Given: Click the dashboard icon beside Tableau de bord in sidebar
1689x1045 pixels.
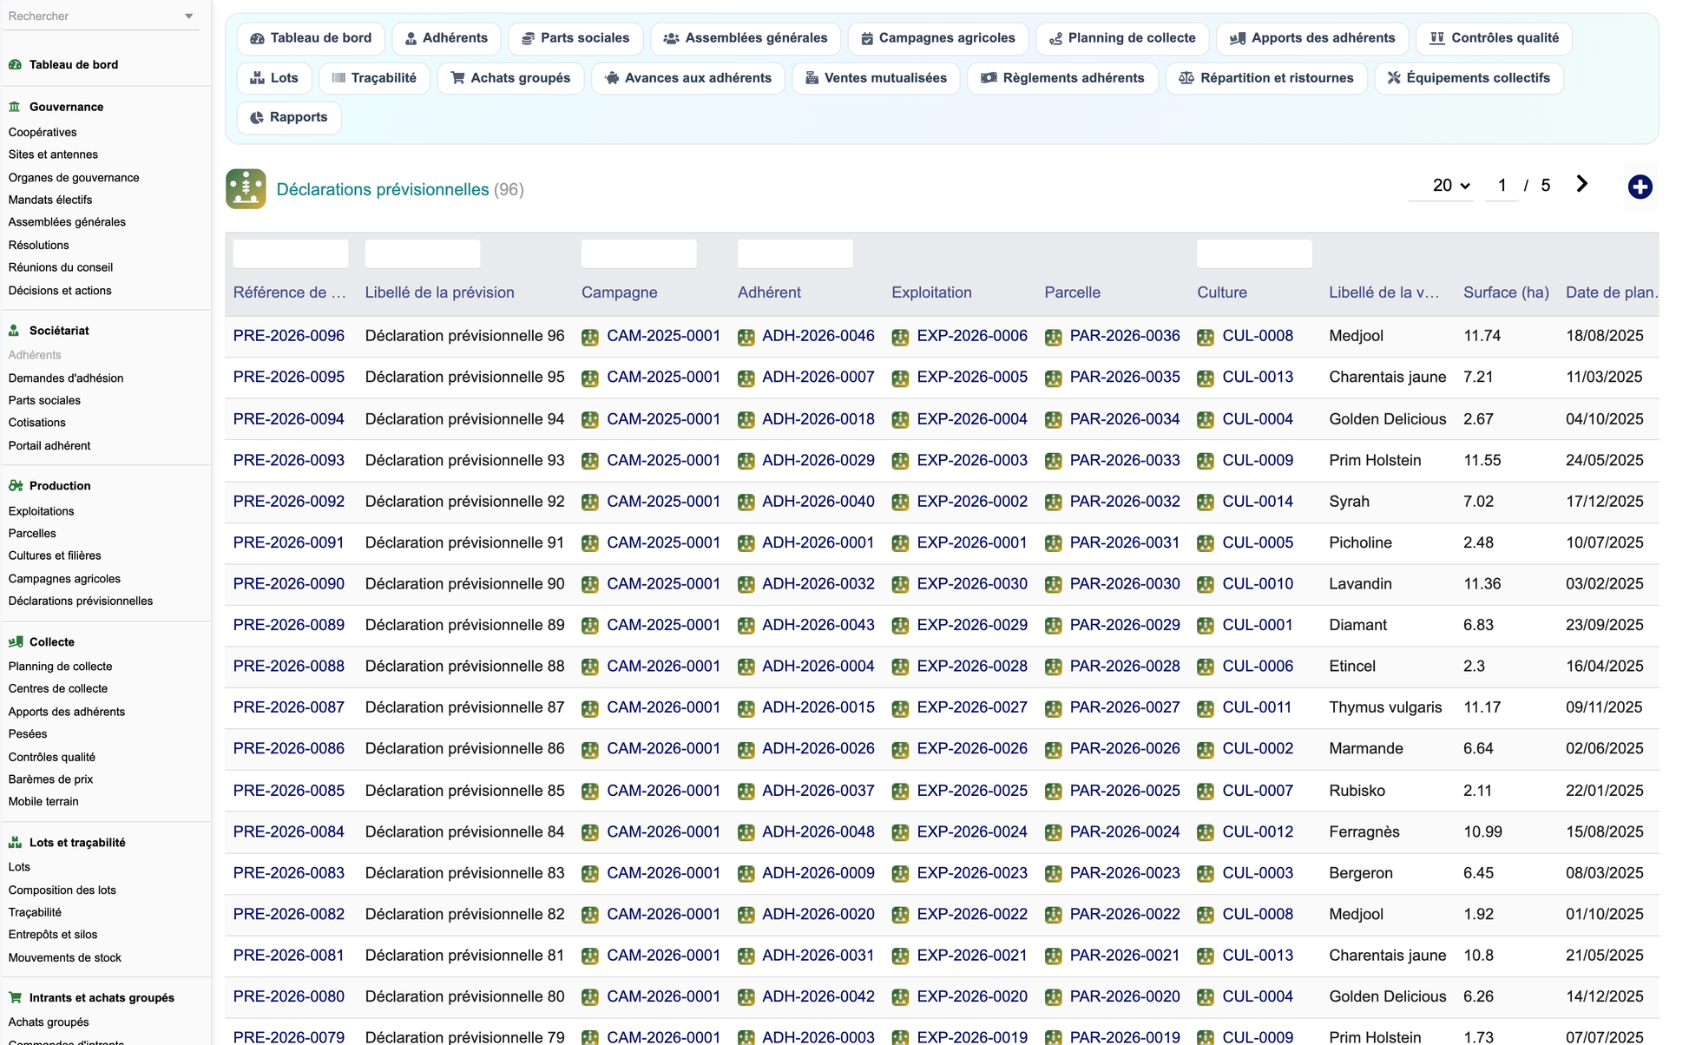Looking at the screenshot, I should [x=15, y=64].
